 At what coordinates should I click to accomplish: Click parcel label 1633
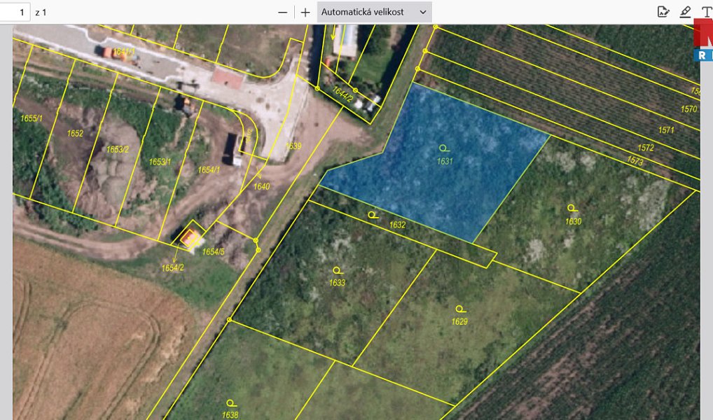[337, 283]
